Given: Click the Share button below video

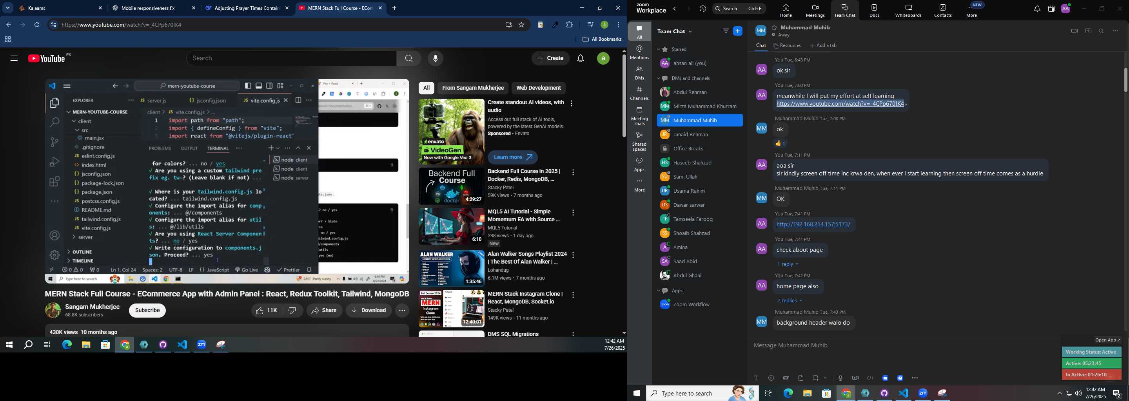Looking at the screenshot, I should coord(324,311).
